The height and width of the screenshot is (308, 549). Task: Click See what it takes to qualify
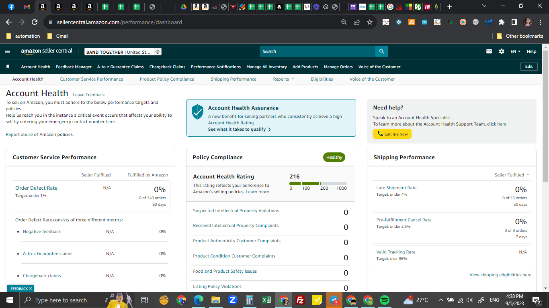(x=240, y=130)
